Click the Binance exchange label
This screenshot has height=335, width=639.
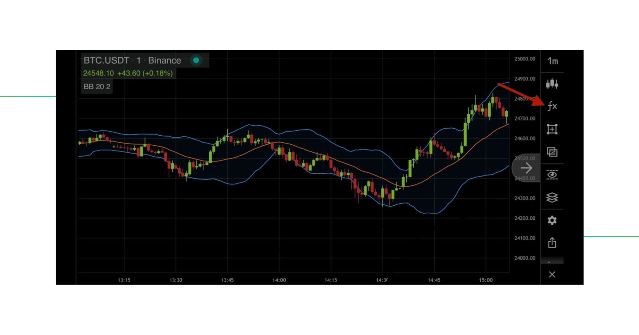(x=164, y=60)
